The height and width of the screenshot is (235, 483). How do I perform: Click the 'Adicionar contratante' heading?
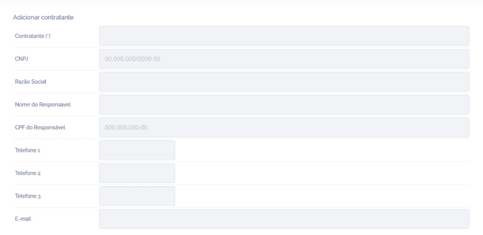[x=43, y=17]
